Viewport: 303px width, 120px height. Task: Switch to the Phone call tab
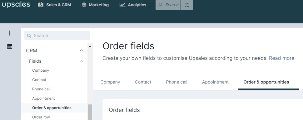click(176, 82)
